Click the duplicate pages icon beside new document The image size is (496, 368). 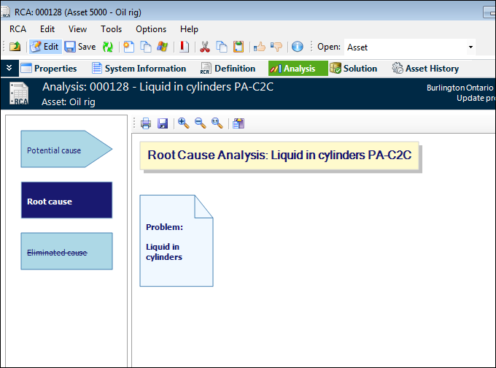pos(146,47)
